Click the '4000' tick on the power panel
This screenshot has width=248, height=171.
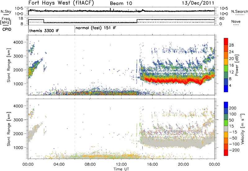[18, 42]
